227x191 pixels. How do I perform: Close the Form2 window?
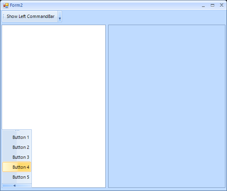pos(221,5)
